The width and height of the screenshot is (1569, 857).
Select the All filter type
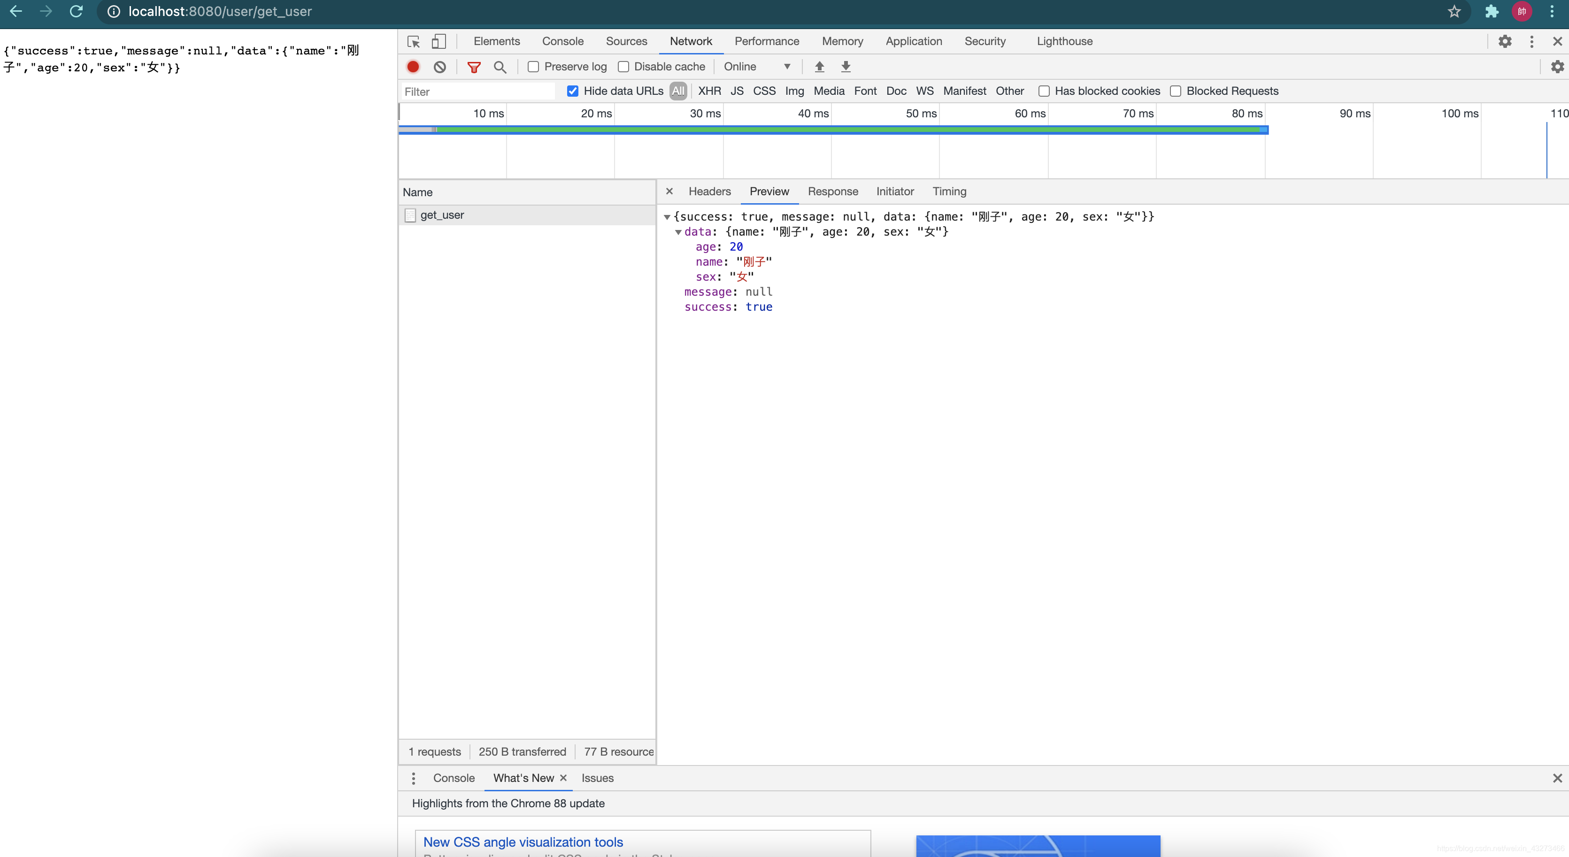tap(678, 91)
